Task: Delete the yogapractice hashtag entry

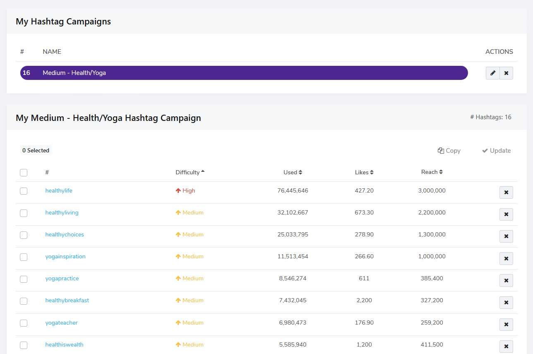Action: coord(506,280)
